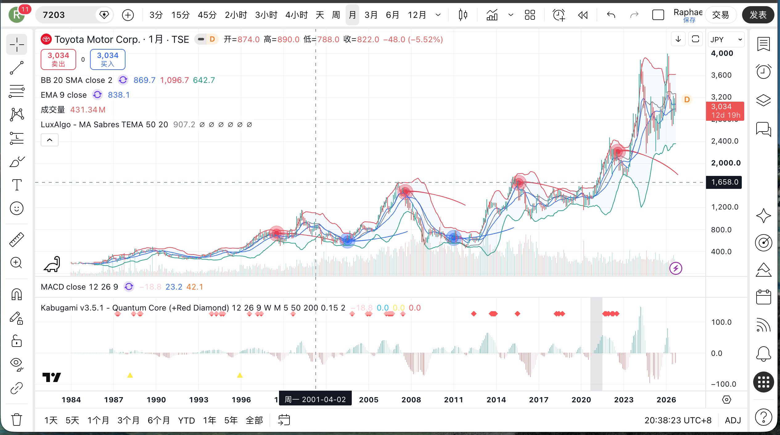Open the economic calendar panel
Screen dimensions: 780x435
763,297
